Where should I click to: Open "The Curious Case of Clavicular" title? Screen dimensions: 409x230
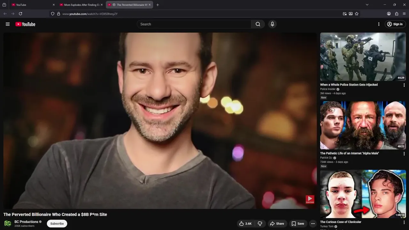point(341,222)
